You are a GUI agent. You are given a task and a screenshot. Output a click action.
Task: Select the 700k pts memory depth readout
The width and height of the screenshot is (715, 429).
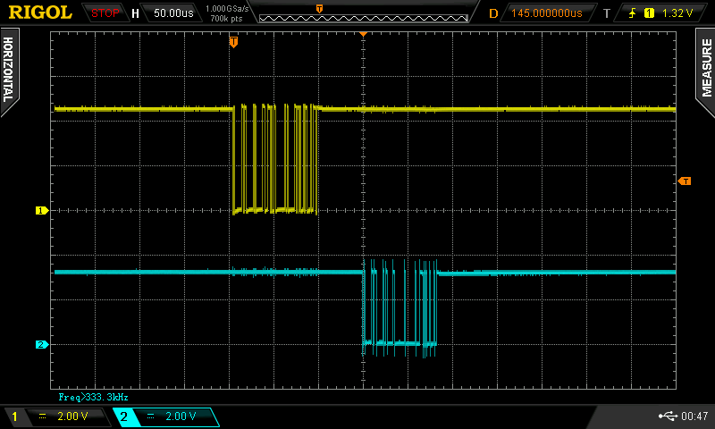(226, 19)
